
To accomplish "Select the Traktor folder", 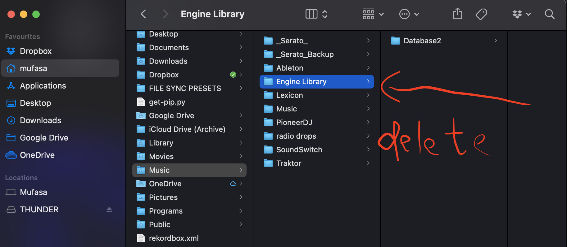I will point(317,163).
